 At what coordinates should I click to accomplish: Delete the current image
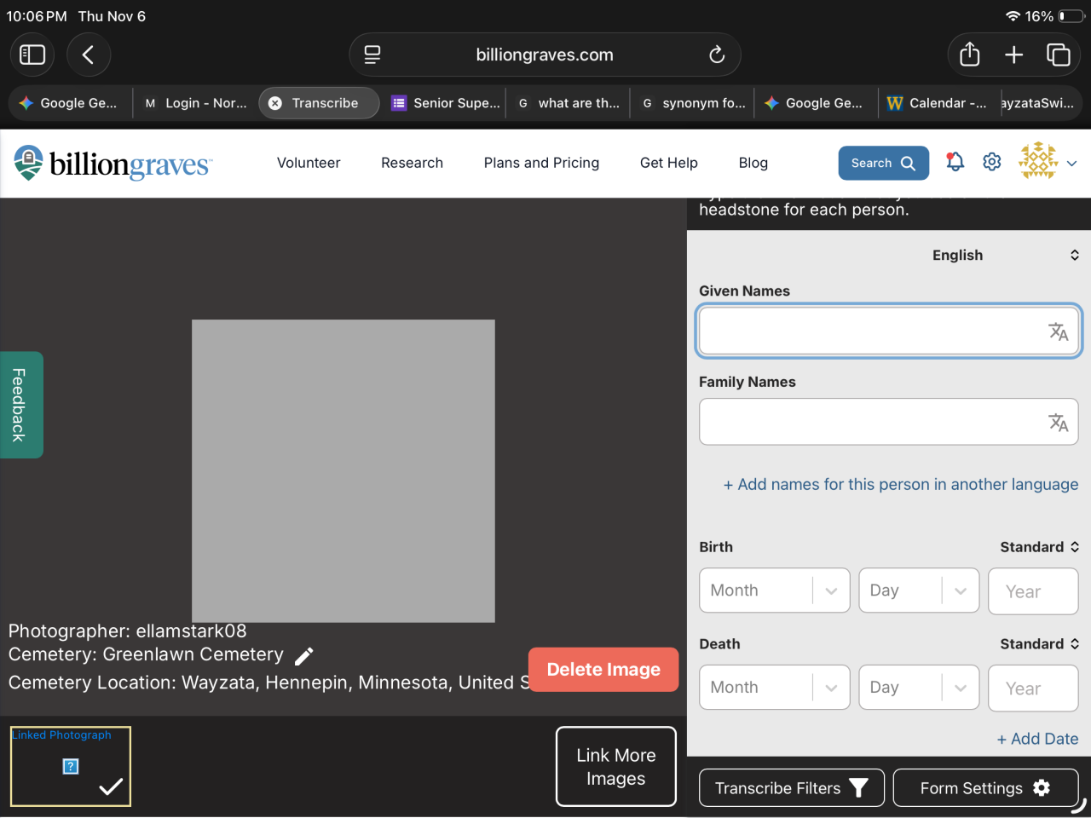pyautogui.click(x=603, y=670)
